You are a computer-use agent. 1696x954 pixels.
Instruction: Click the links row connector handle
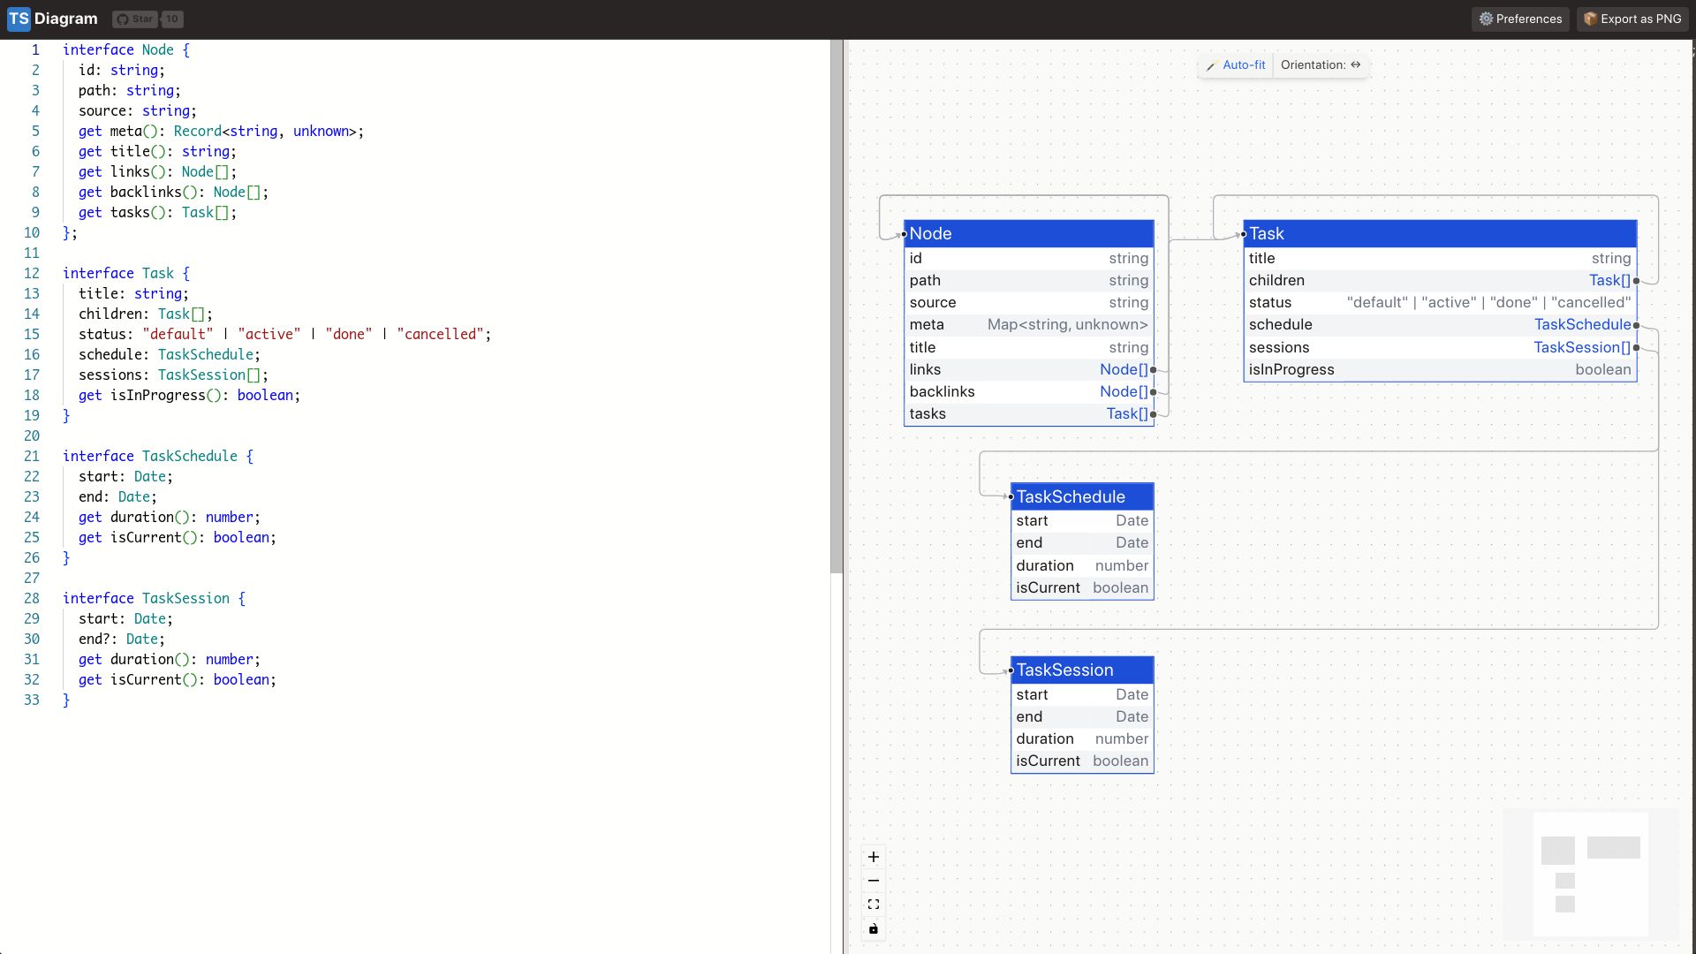click(x=1154, y=370)
